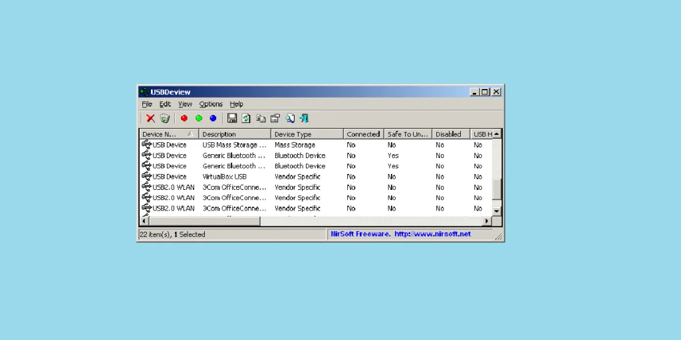Click the horizontal scrollbar left arrow
681x340 pixels.
coord(144,221)
